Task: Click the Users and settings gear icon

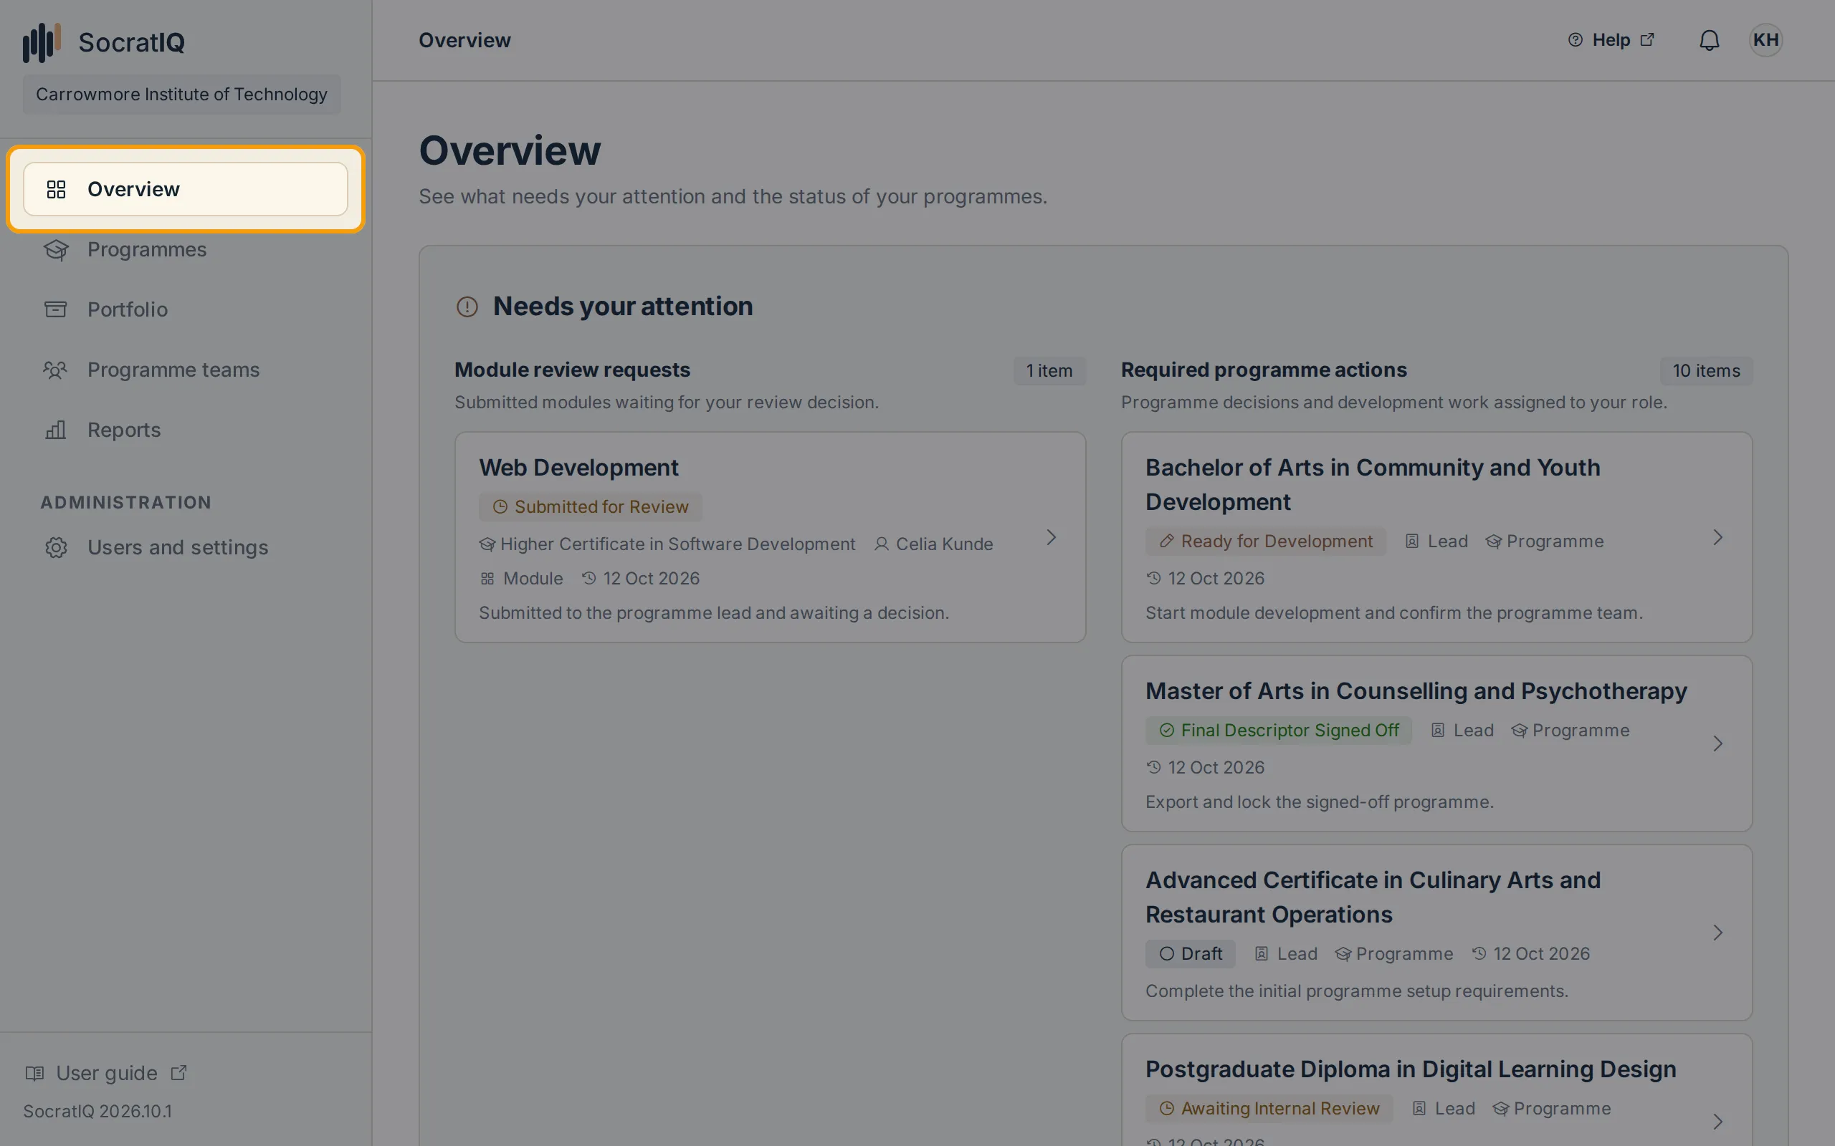Action: tap(56, 547)
